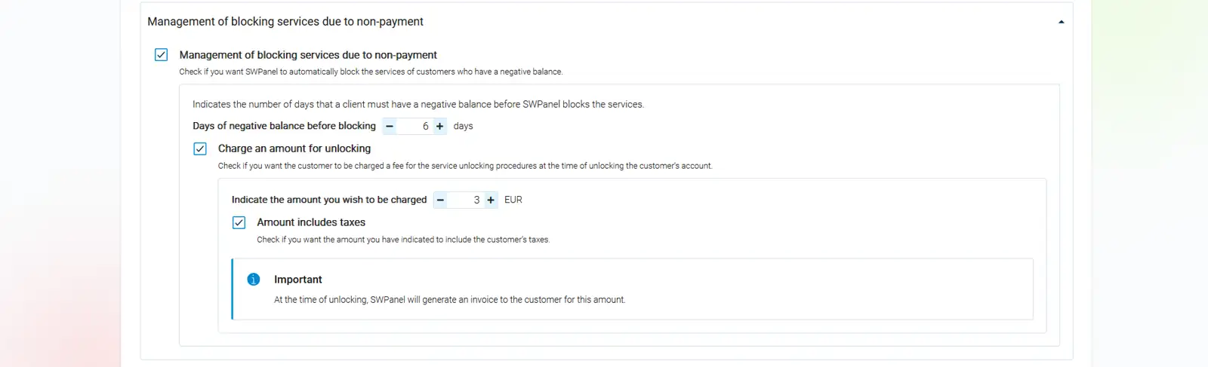
Task: Click the 'Amount includes taxes' label text
Action: point(310,222)
